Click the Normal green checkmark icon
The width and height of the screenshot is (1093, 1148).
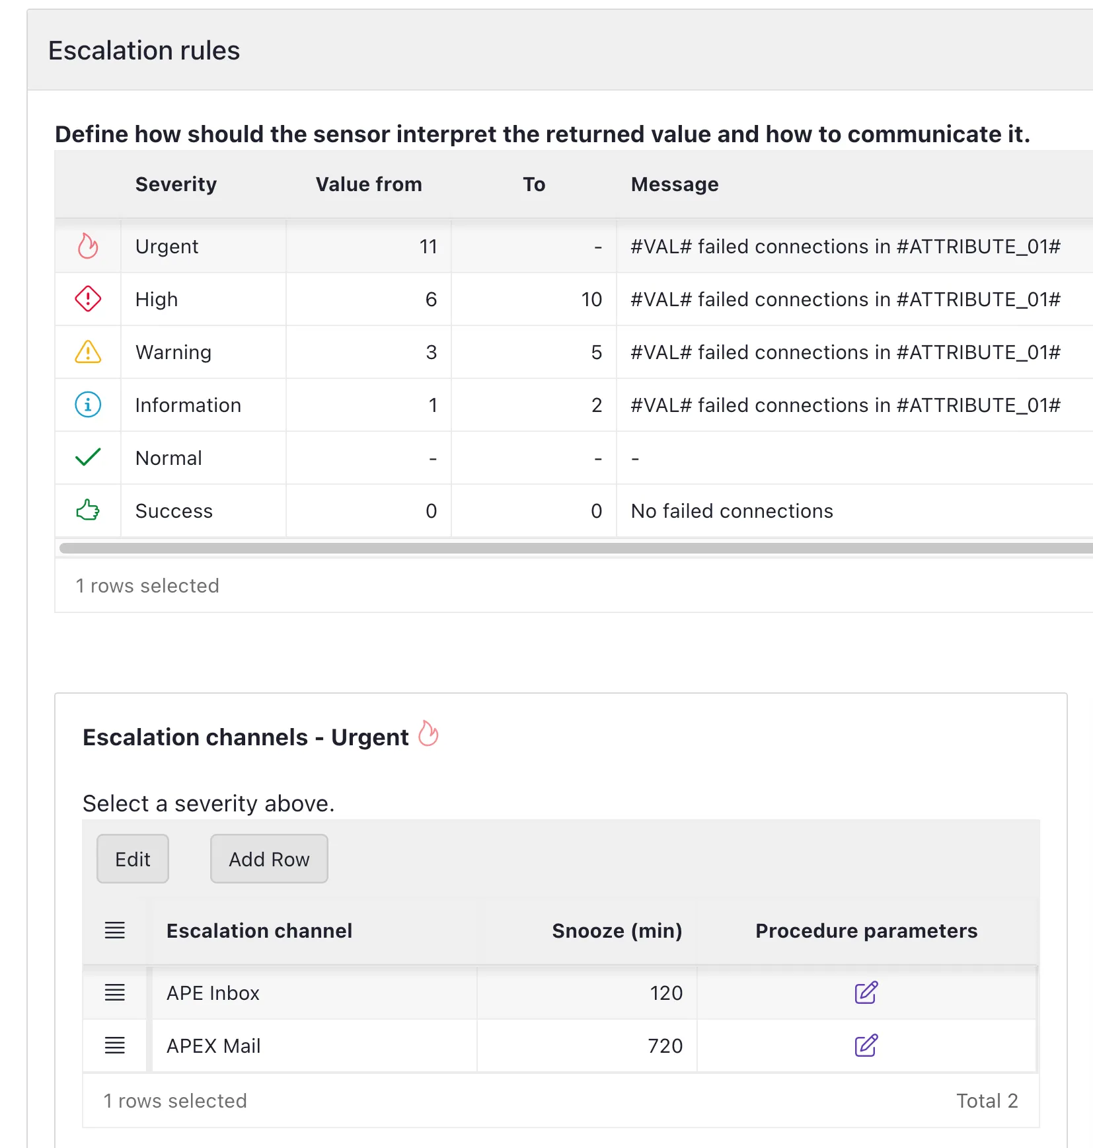point(87,458)
